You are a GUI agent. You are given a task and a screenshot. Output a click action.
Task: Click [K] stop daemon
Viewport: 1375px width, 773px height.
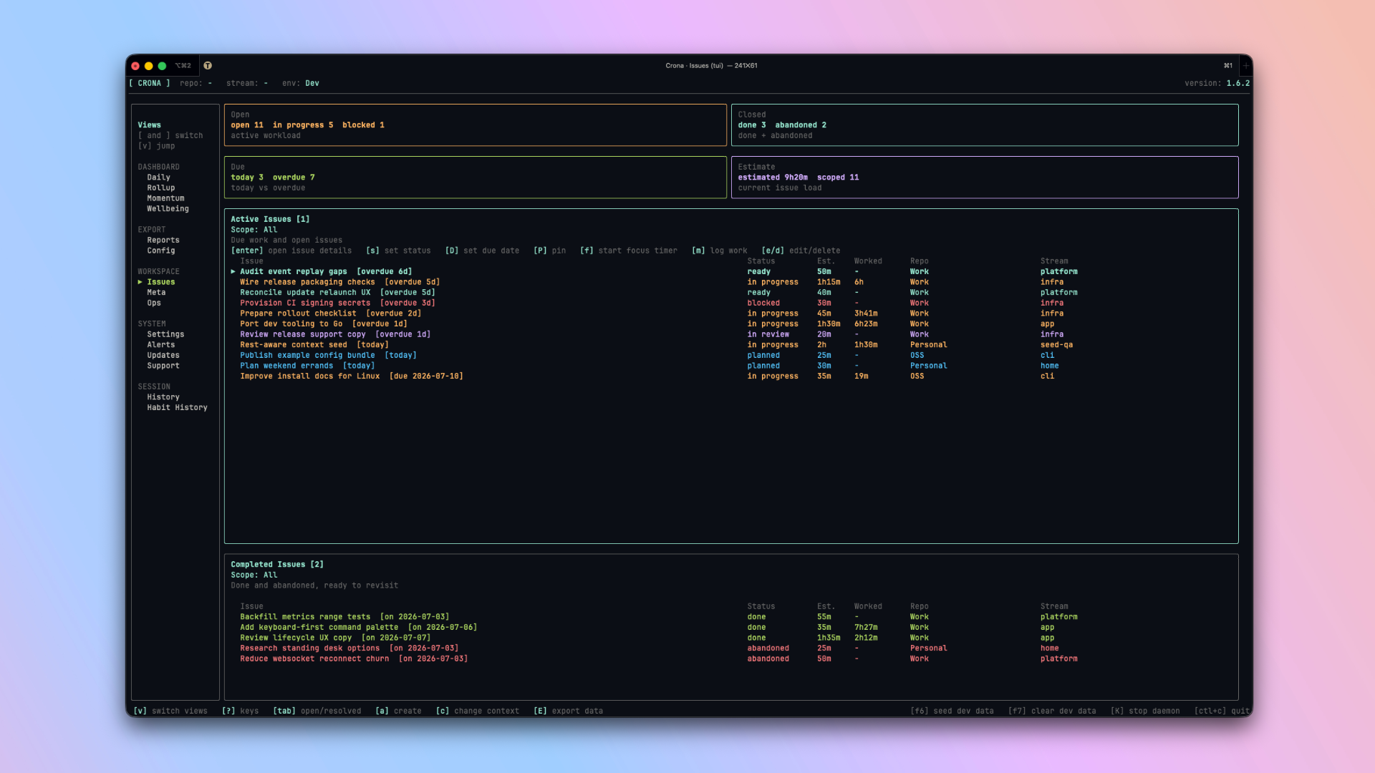click(1145, 711)
